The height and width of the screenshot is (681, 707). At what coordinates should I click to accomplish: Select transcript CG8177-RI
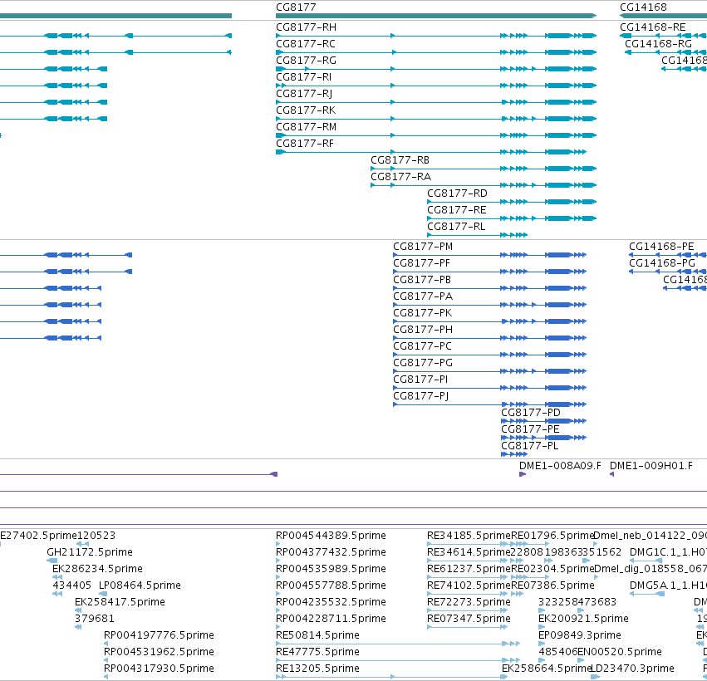[303, 77]
